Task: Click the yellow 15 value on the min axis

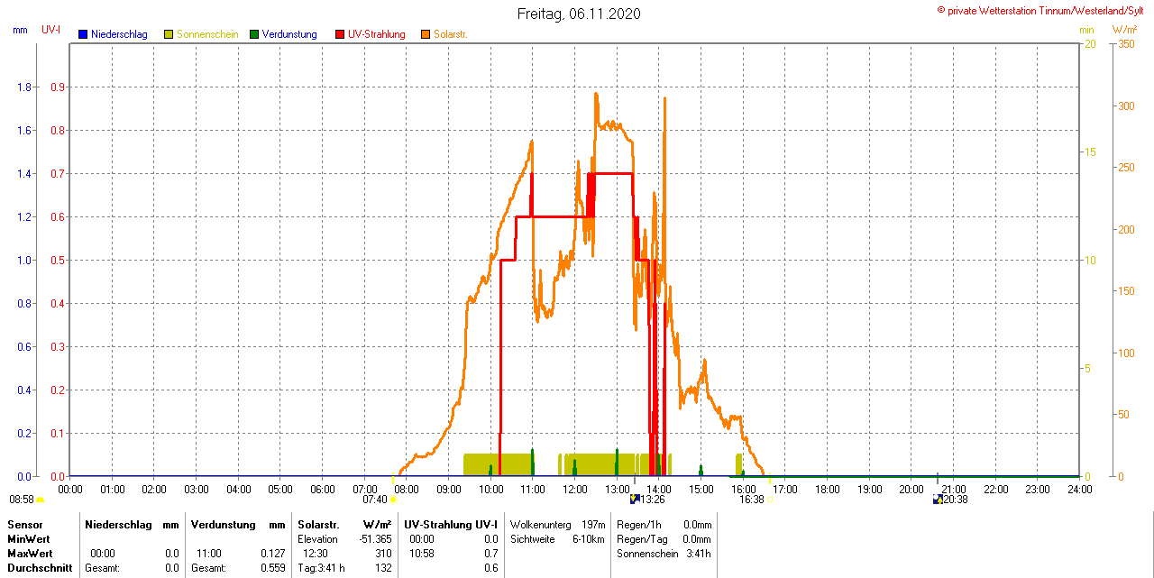Action: pos(1090,151)
